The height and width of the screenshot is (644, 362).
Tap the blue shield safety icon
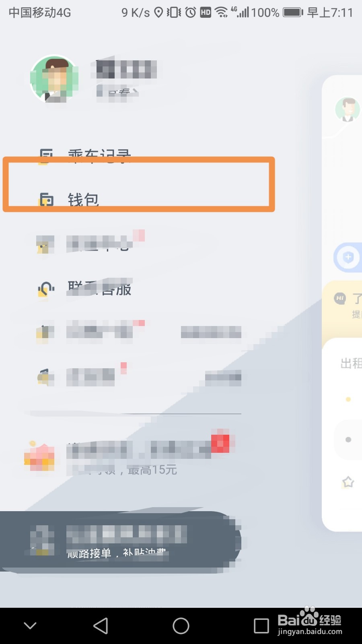pyautogui.click(x=348, y=257)
